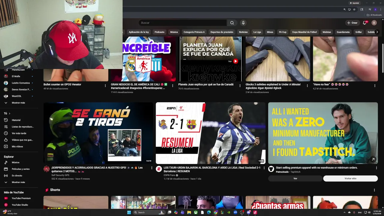Screen dimensions: 384x216
Task: Open the TapStitch ad thumbnail
Action: coord(323,133)
